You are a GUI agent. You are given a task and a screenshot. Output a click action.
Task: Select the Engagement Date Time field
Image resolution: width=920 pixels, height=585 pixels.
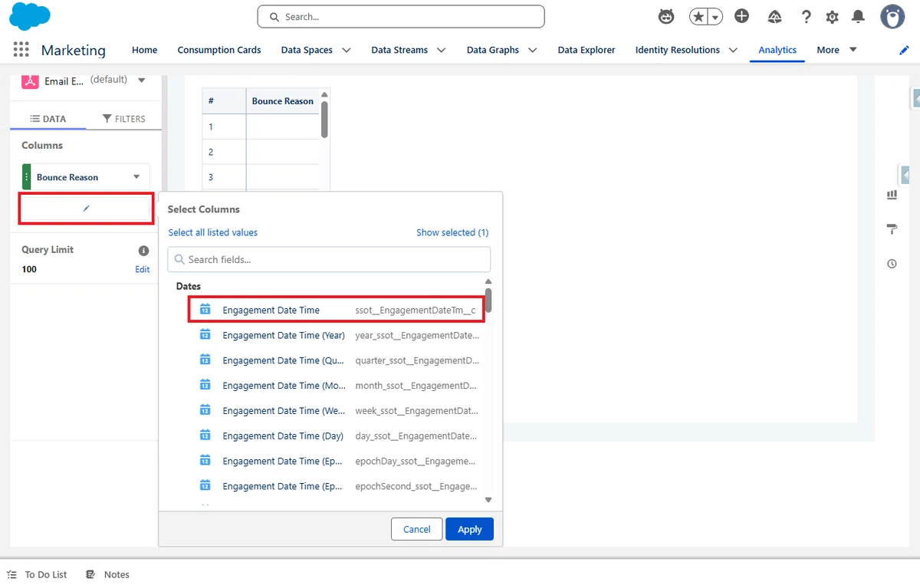337,310
